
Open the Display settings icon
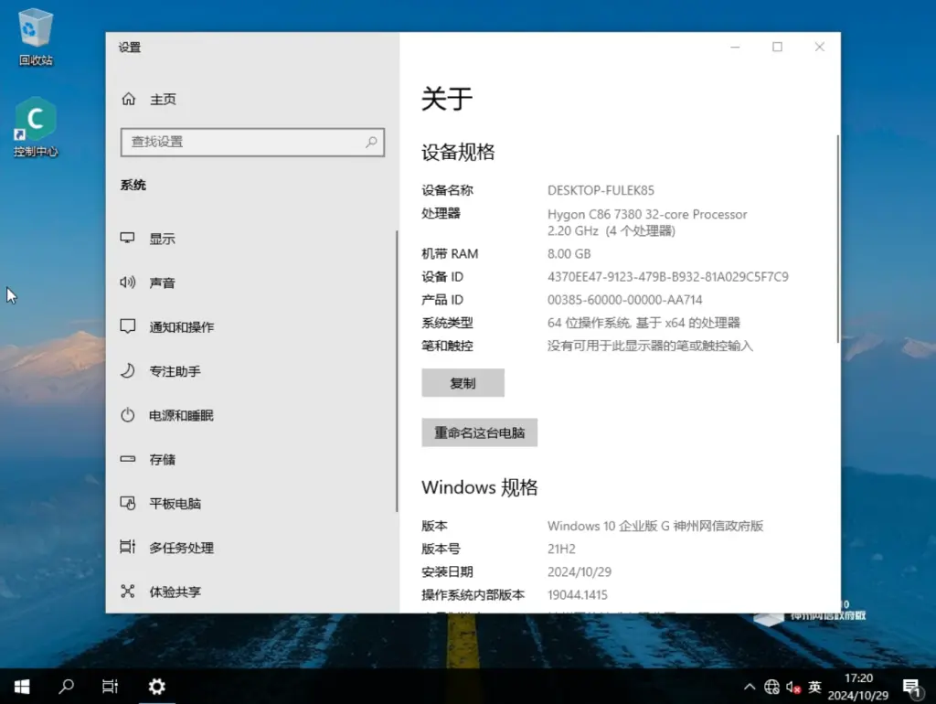[128, 239]
